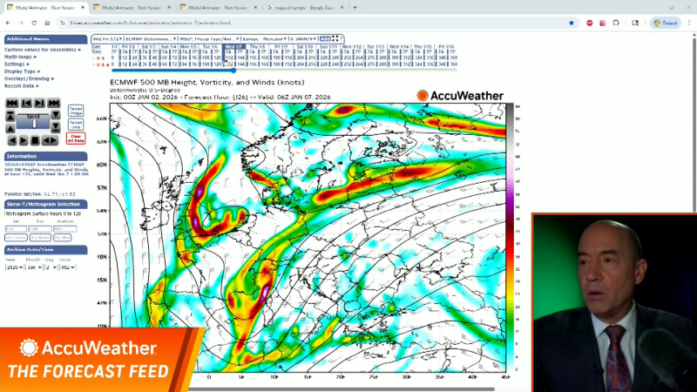Click the bookmark star in address bar
This screenshot has height=392, width=697.
(x=572, y=23)
